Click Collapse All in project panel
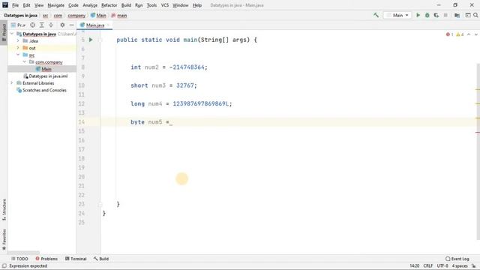The image size is (480, 270). point(51,25)
